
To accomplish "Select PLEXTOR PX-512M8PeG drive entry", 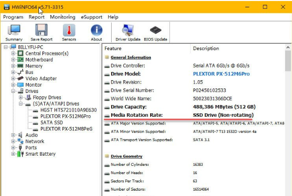I will tap(66, 129).
